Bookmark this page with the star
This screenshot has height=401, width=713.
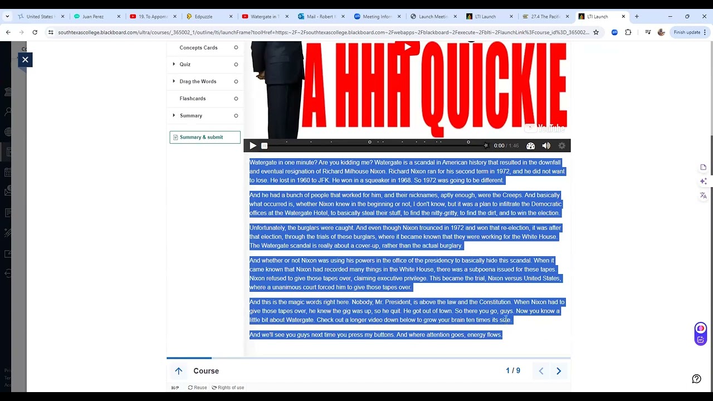click(596, 32)
